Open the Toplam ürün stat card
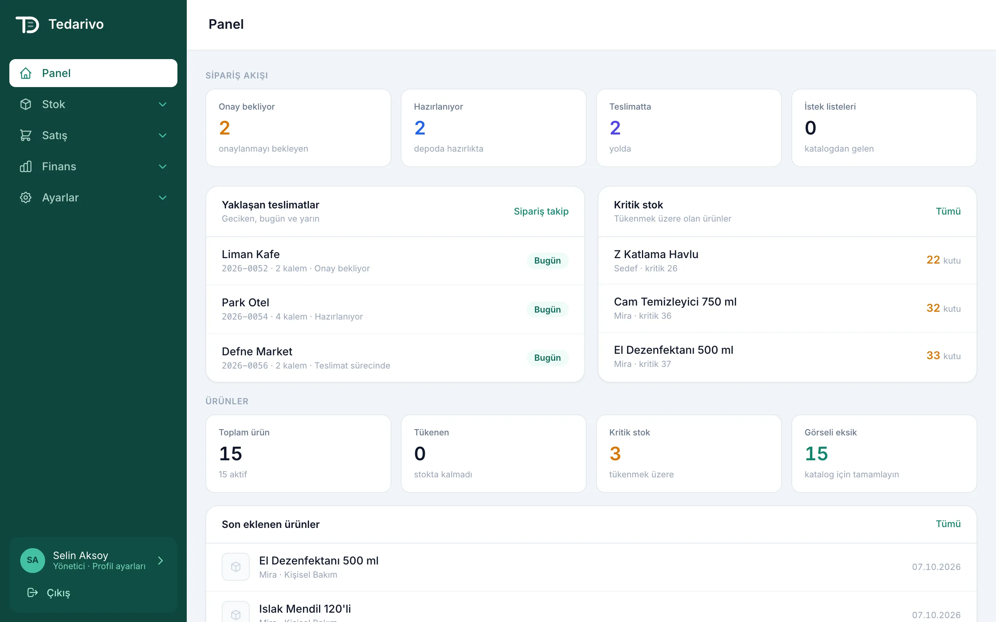996x622 pixels. [x=298, y=453]
